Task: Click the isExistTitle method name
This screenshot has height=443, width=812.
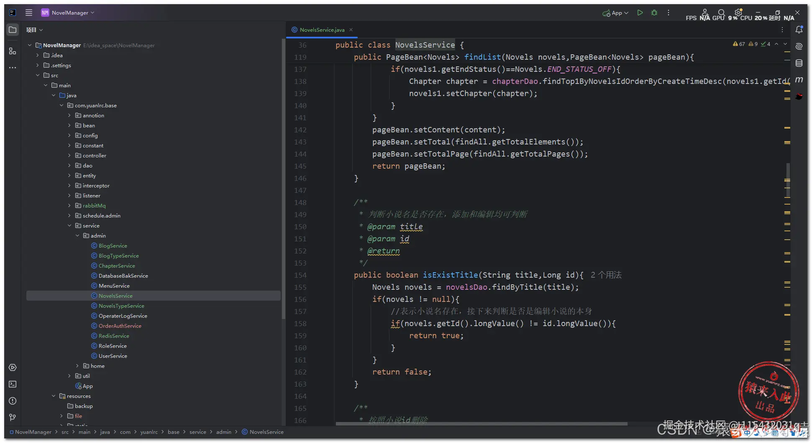Action: (450, 275)
